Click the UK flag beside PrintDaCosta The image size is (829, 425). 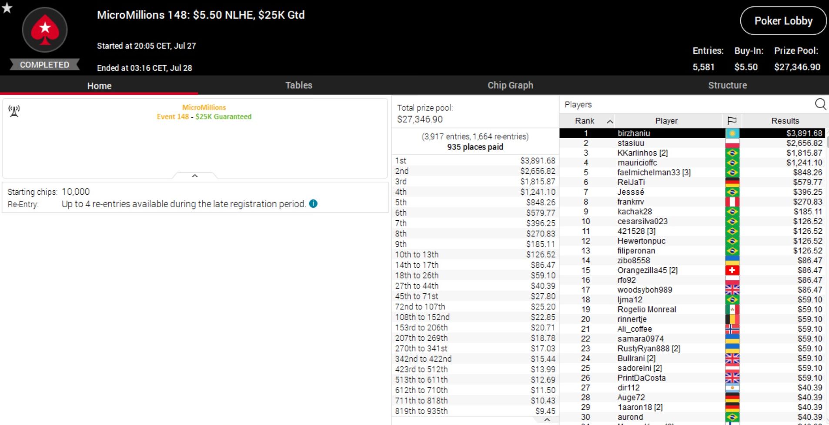pyautogui.click(x=732, y=378)
